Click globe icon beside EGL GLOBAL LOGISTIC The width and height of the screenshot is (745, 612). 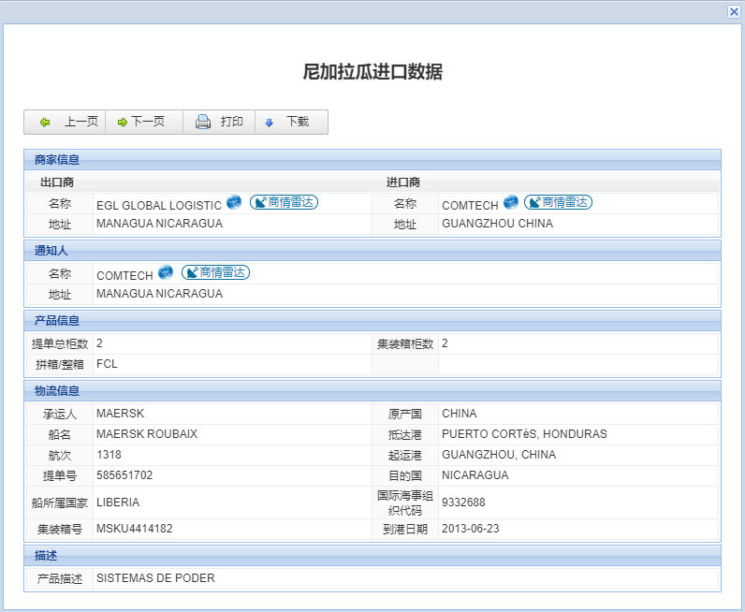tap(234, 202)
